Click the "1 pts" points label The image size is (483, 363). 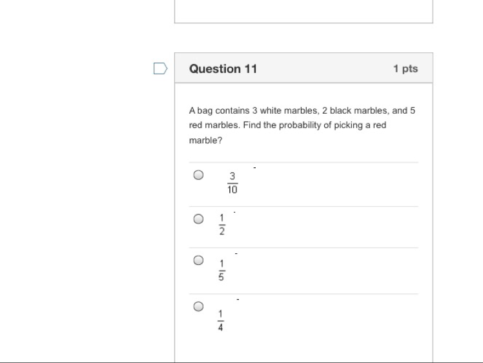coord(406,69)
